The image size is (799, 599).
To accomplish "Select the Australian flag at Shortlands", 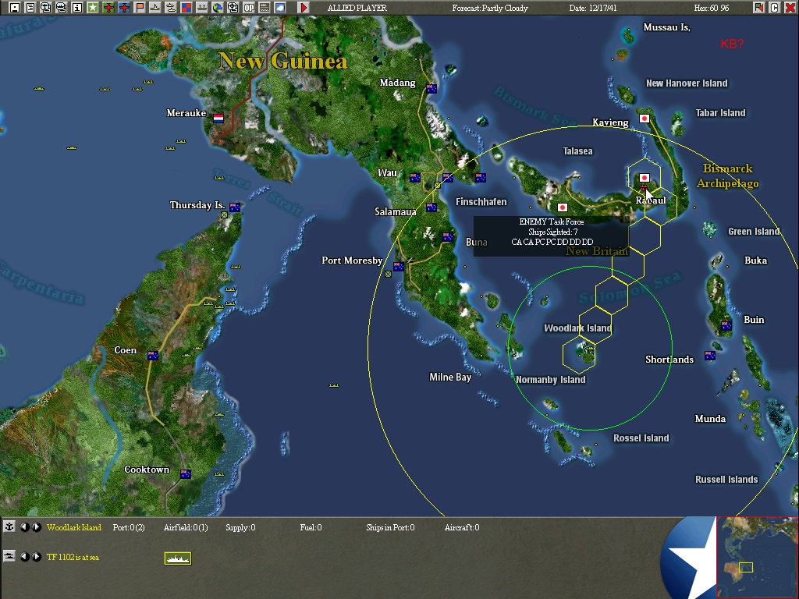I will point(710,356).
